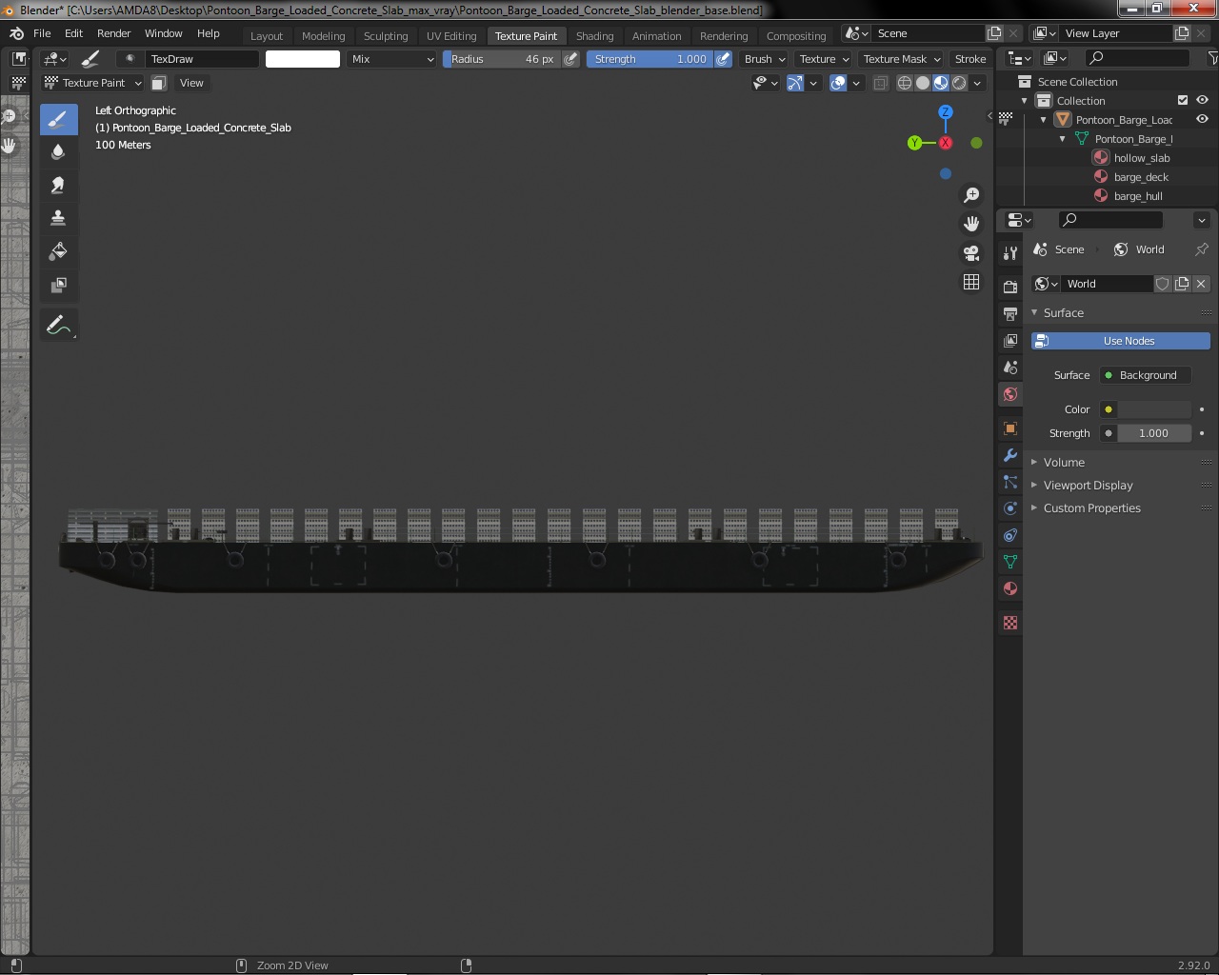The width and height of the screenshot is (1219, 975).
Task: Click the green Y axis gizmo
Action: click(914, 143)
